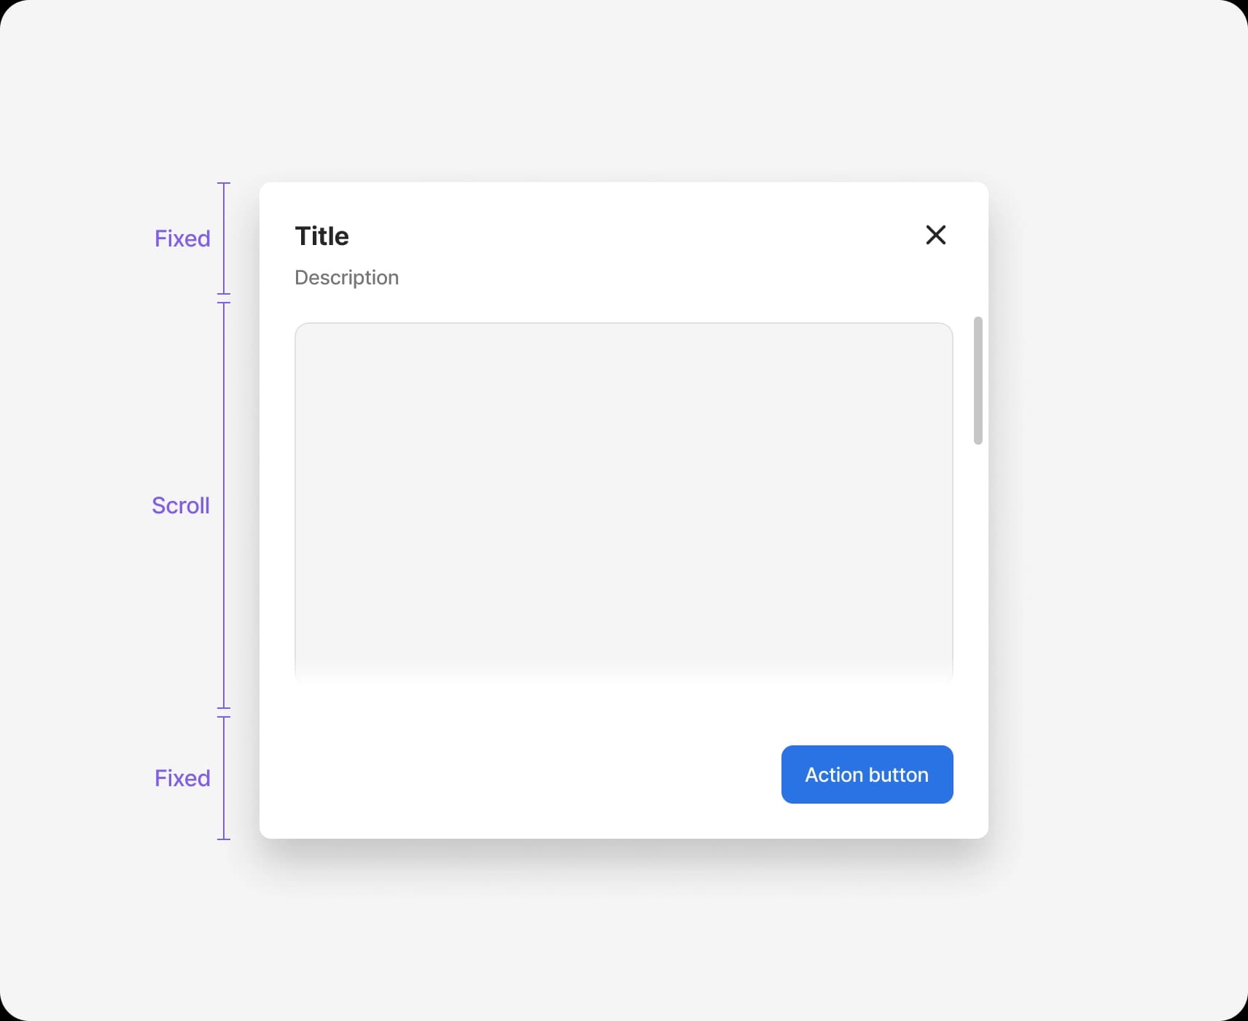Select the lower purple Fixed label
1248x1021 pixels.
pos(182,778)
